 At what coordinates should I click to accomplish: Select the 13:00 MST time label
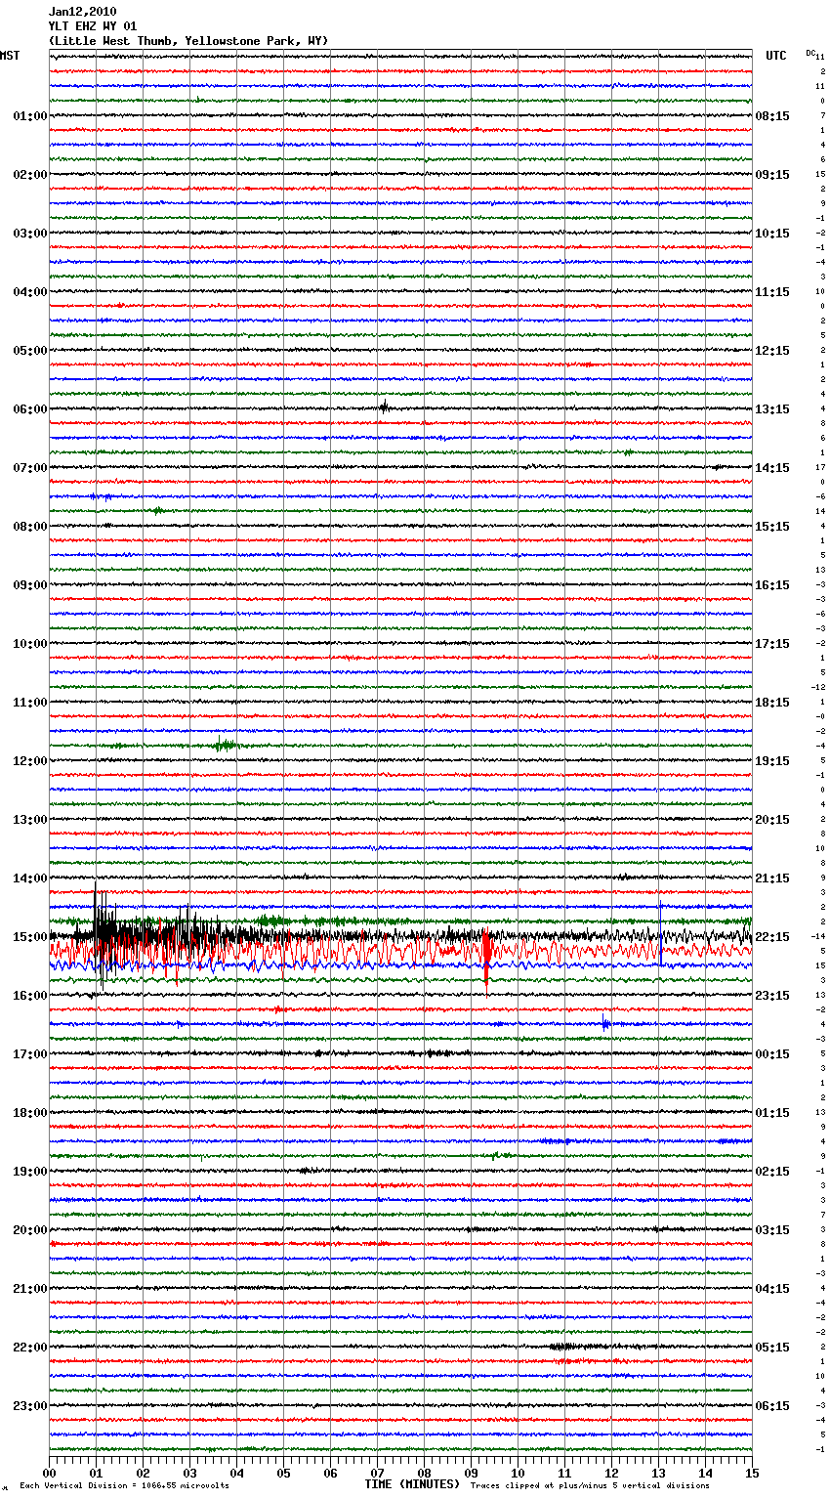tap(30, 820)
